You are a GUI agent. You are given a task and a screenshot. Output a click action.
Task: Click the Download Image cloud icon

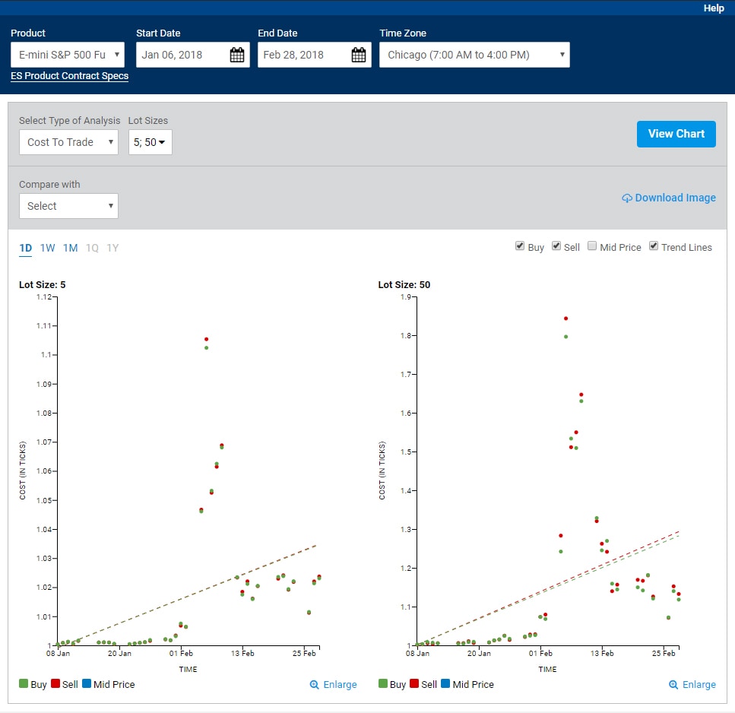click(x=627, y=198)
